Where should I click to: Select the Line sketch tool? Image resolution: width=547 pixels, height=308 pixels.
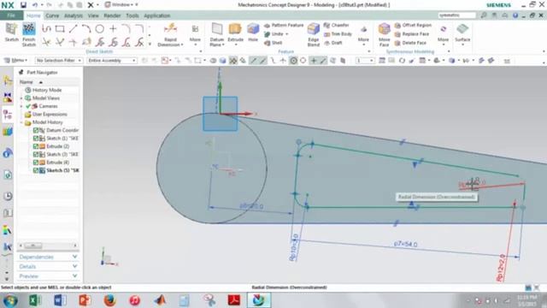coord(73,29)
